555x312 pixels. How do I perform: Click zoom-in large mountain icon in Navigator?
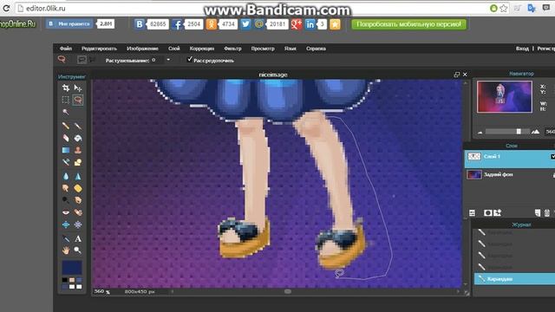536,132
